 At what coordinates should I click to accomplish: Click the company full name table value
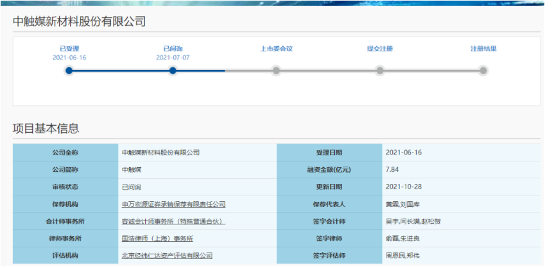pos(160,153)
